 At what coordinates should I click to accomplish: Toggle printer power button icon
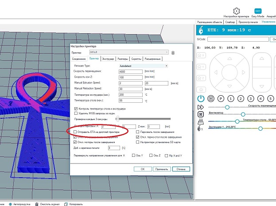pos(201,99)
